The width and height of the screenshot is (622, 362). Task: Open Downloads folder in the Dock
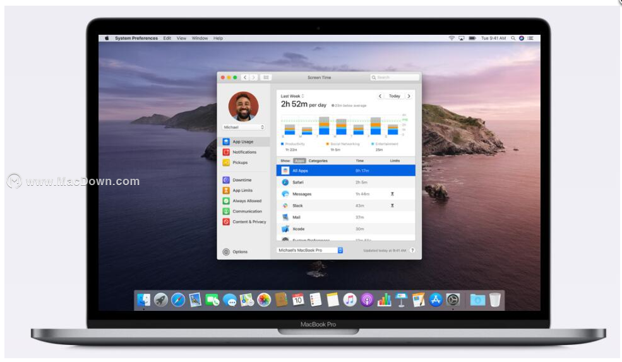click(477, 300)
